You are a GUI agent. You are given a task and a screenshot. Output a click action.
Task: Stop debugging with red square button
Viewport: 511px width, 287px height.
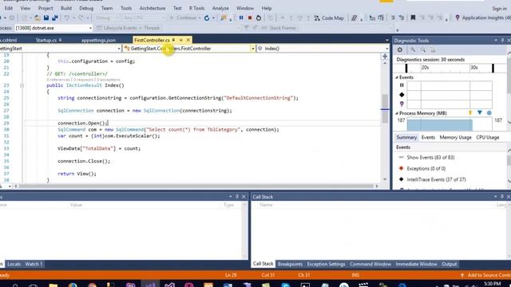[250, 18]
